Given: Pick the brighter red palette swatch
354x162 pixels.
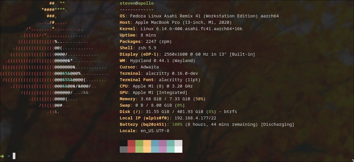Looking at the screenshot, I should pyautogui.click(x=131, y=150).
